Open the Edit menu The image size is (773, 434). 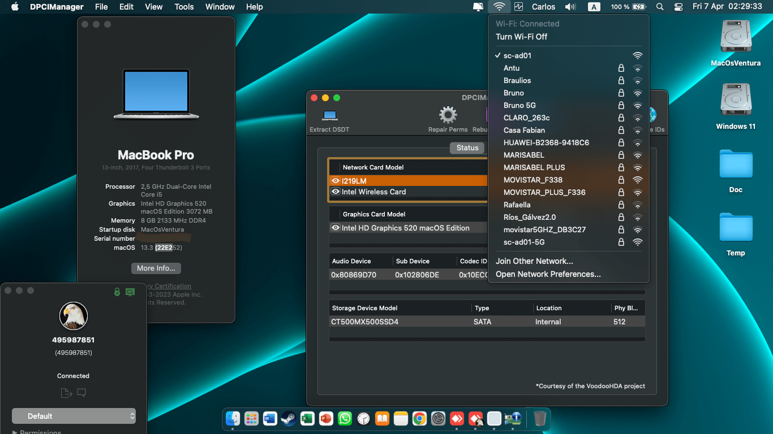pyautogui.click(x=126, y=7)
